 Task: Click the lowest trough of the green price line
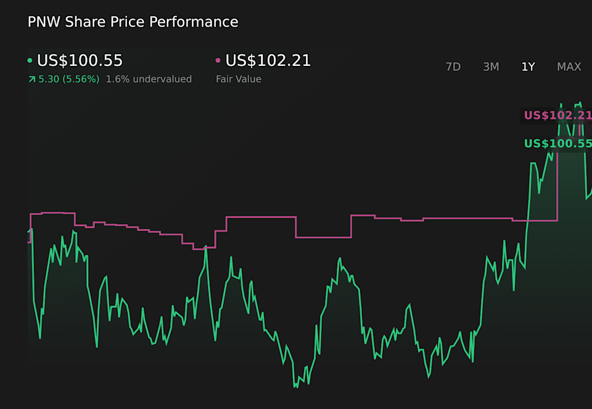coord(295,387)
